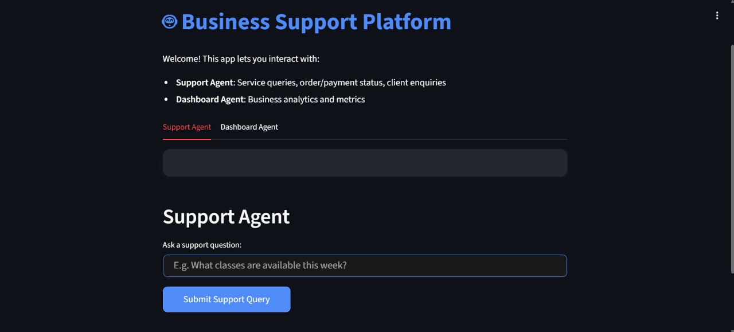Click the 'Ask a support question' label
734x332 pixels.
[201, 245]
